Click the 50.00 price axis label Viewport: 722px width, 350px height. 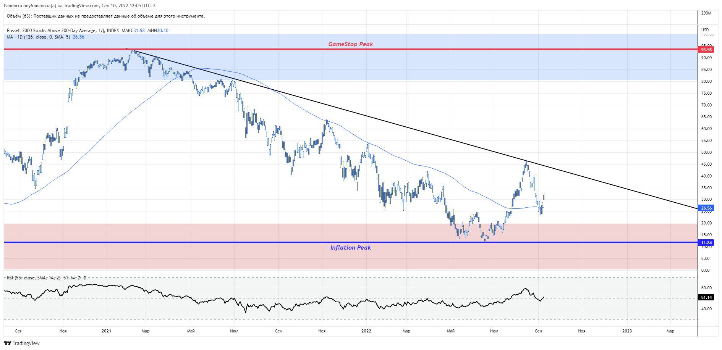click(x=706, y=152)
